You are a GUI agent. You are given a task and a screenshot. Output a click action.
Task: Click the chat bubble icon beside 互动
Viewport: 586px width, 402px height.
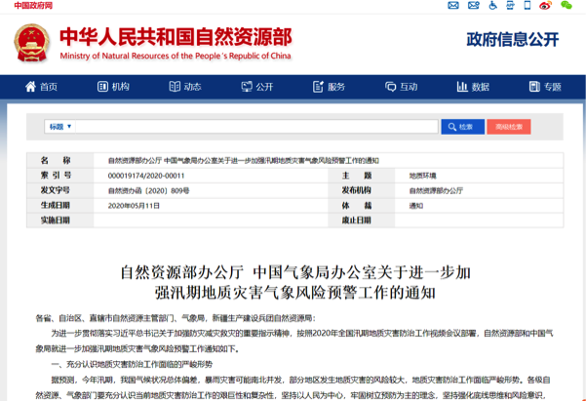(387, 87)
